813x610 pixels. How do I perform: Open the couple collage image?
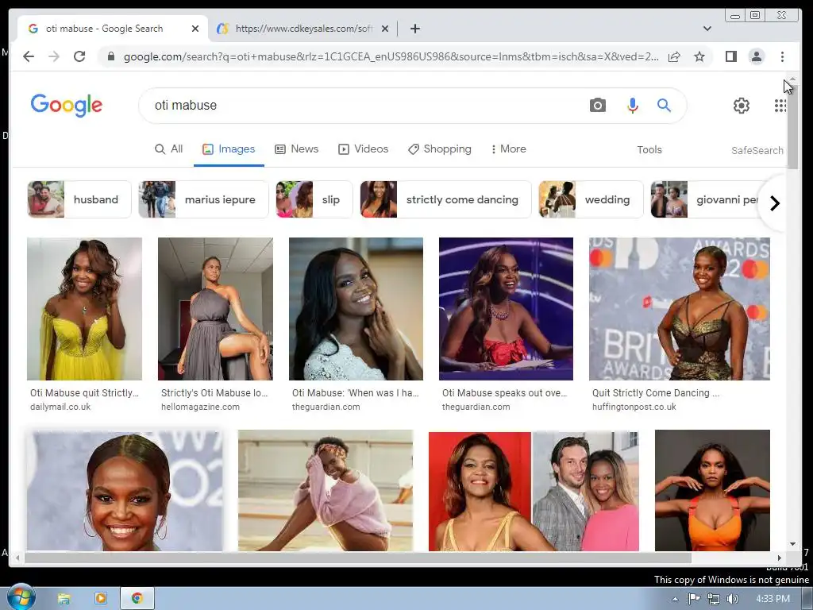pos(534,491)
